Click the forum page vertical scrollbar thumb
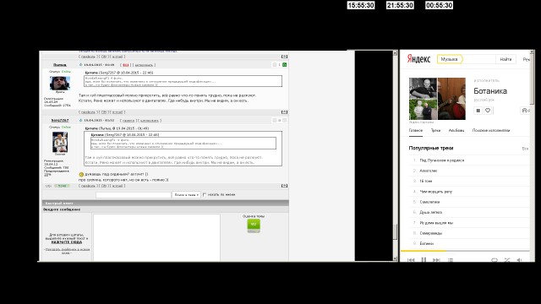Image resolution: width=541 pixels, height=304 pixels. coord(395,231)
